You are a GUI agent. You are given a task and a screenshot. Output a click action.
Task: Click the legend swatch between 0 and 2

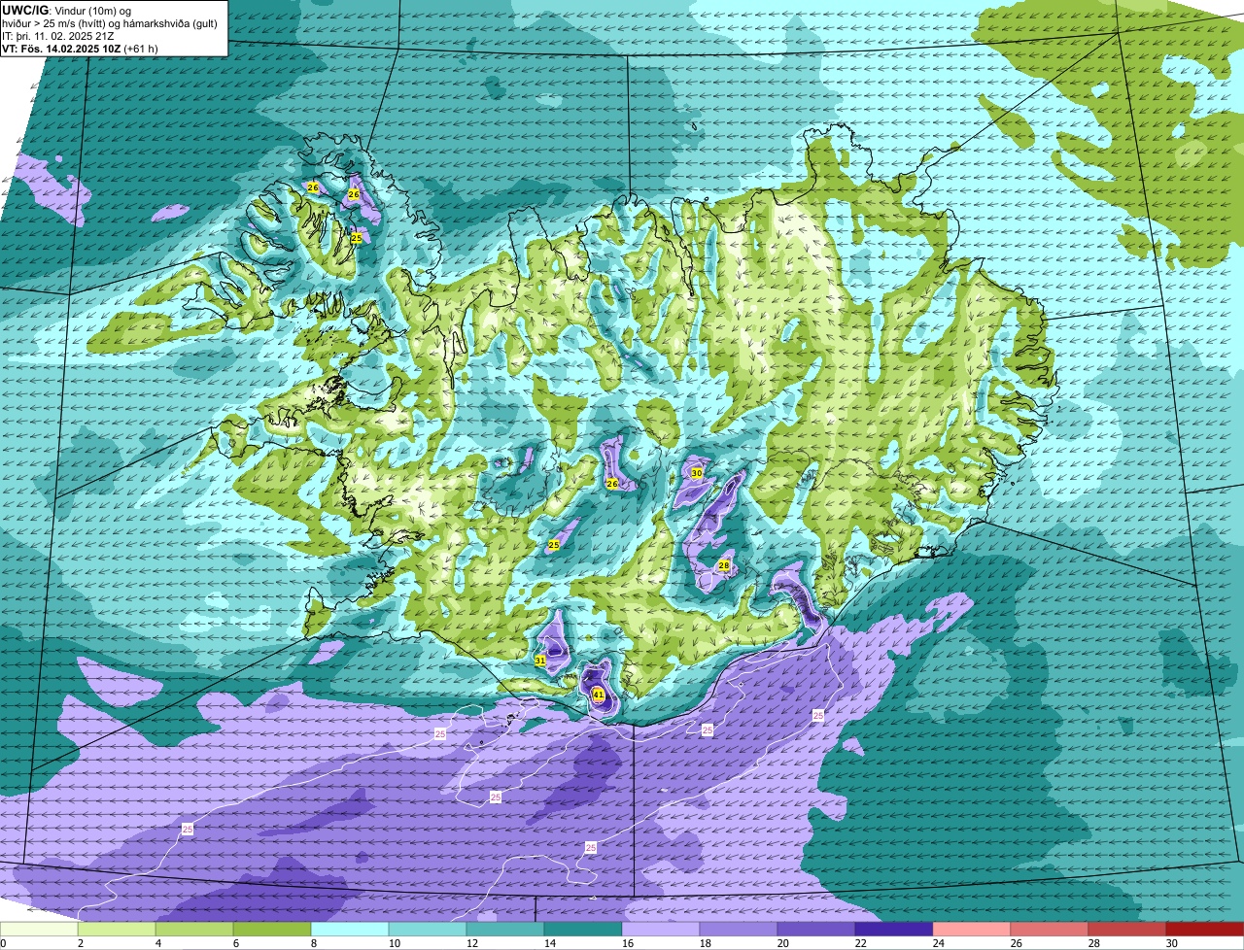tap(39, 930)
